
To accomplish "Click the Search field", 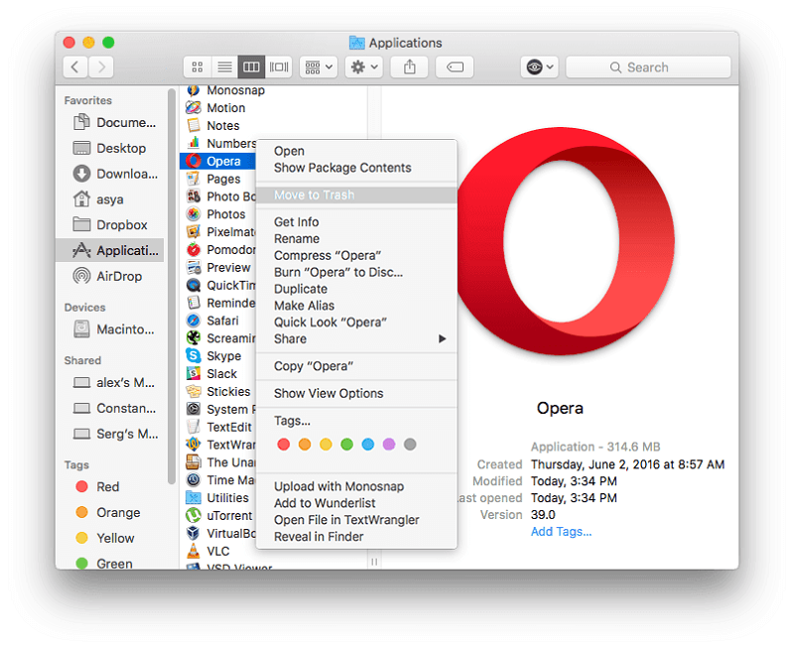I will (648, 66).
